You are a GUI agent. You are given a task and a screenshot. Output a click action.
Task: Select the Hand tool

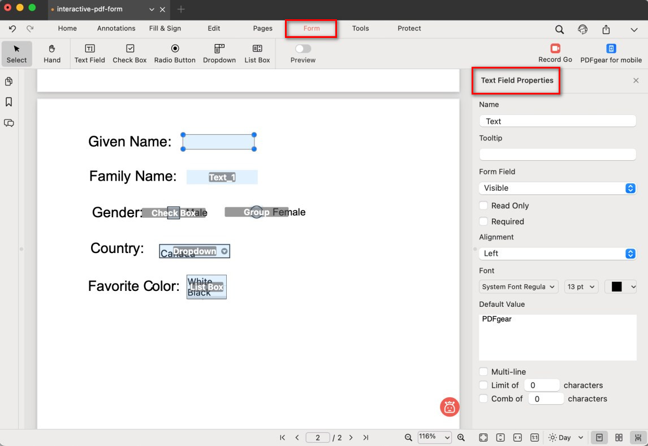pyautogui.click(x=52, y=53)
